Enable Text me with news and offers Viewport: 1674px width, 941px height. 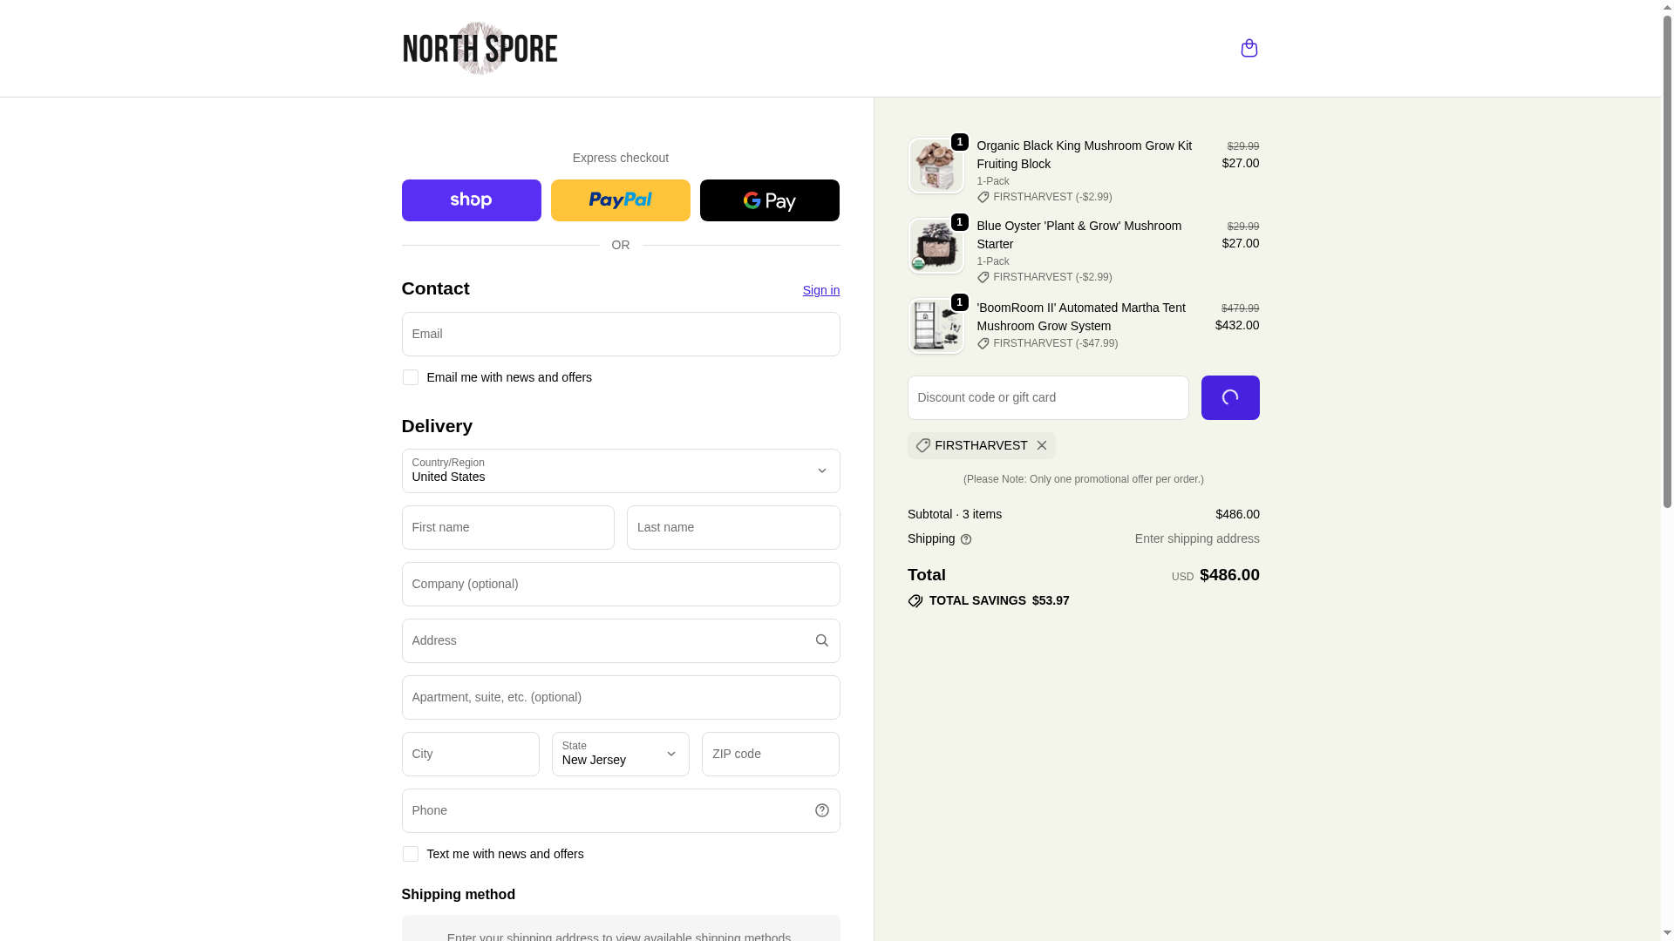click(x=410, y=854)
